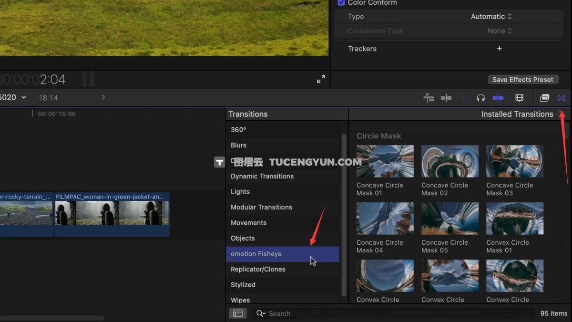The width and height of the screenshot is (572, 322).
Task: Click the Transitions browser header title
Action: point(248,114)
